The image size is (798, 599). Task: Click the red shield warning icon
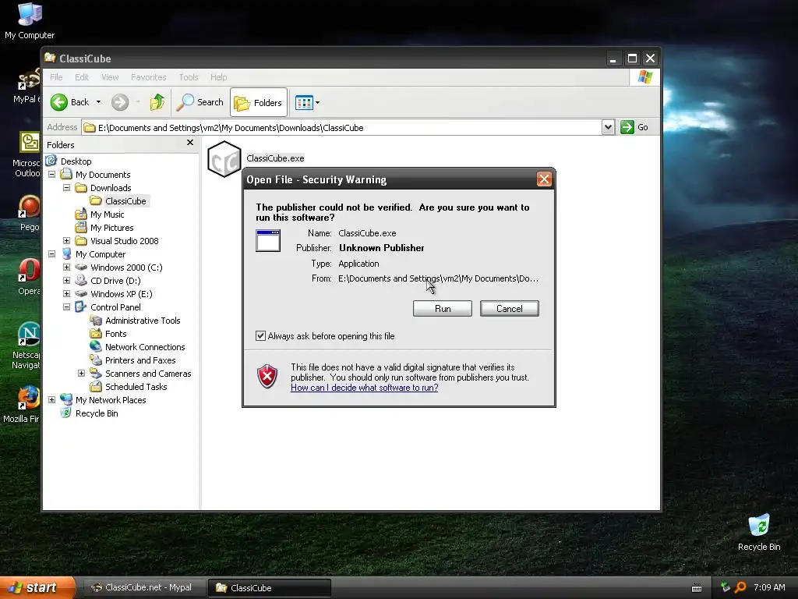coord(267,377)
